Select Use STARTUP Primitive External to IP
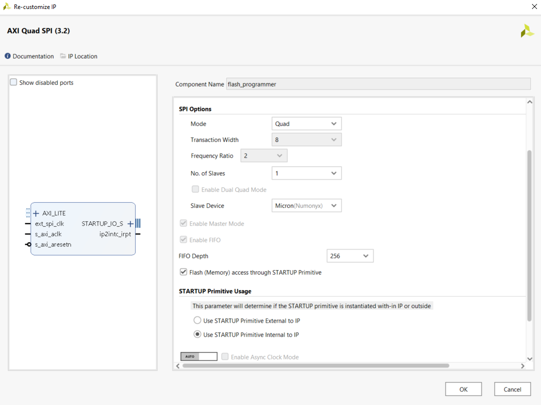The width and height of the screenshot is (541, 405). click(x=197, y=321)
